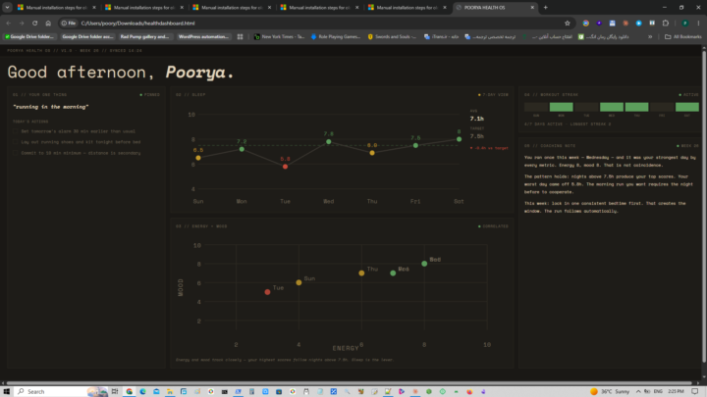This screenshot has width=707, height=397.
Task: Open the taskbar clock showing 2:25 PM
Action: click(676, 391)
